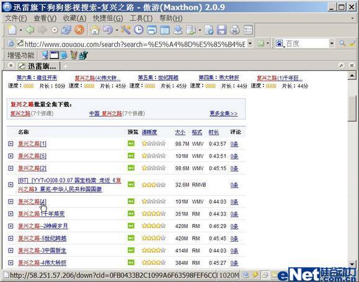This screenshot has height=282, width=359.
Task: Close the current tab with X button
Action: tap(352, 66)
